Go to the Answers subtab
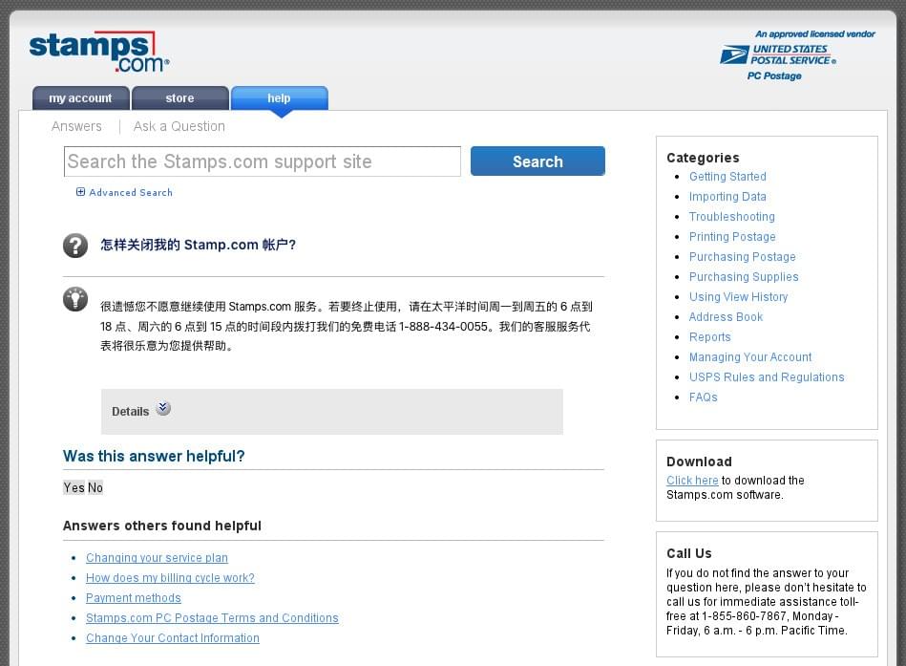Screen dimensions: 906x666 (76, 126)
